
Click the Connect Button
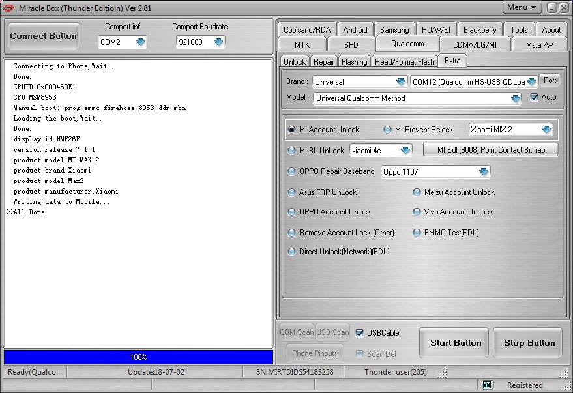(44, 36)
